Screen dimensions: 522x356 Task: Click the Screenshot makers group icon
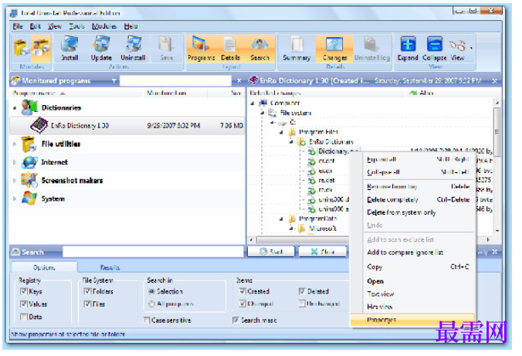pos(29,180)
